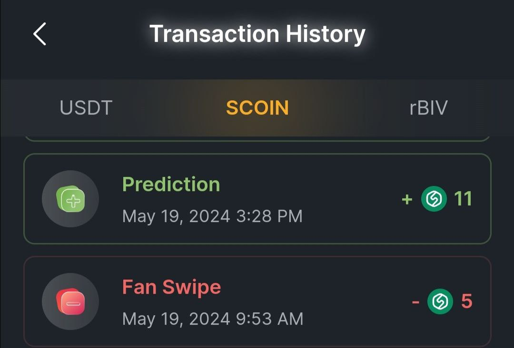This screenshot has width=514, height=348.
Task: Click the SCOIN coin icon next to 5
Action: pos(440,301)
